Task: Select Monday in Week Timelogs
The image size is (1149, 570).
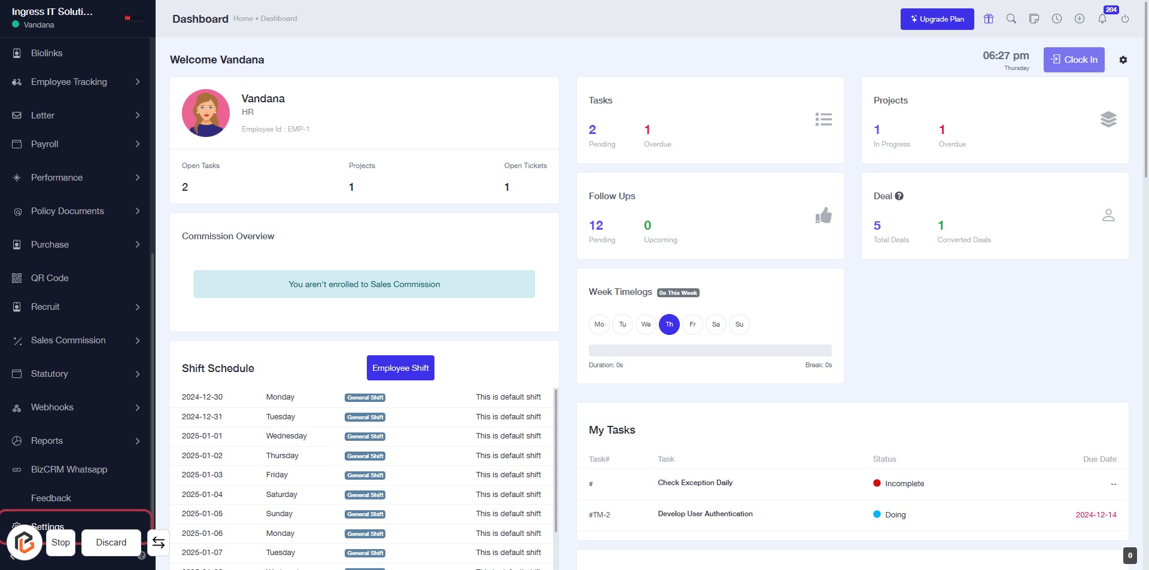Action: coord(599,324)
